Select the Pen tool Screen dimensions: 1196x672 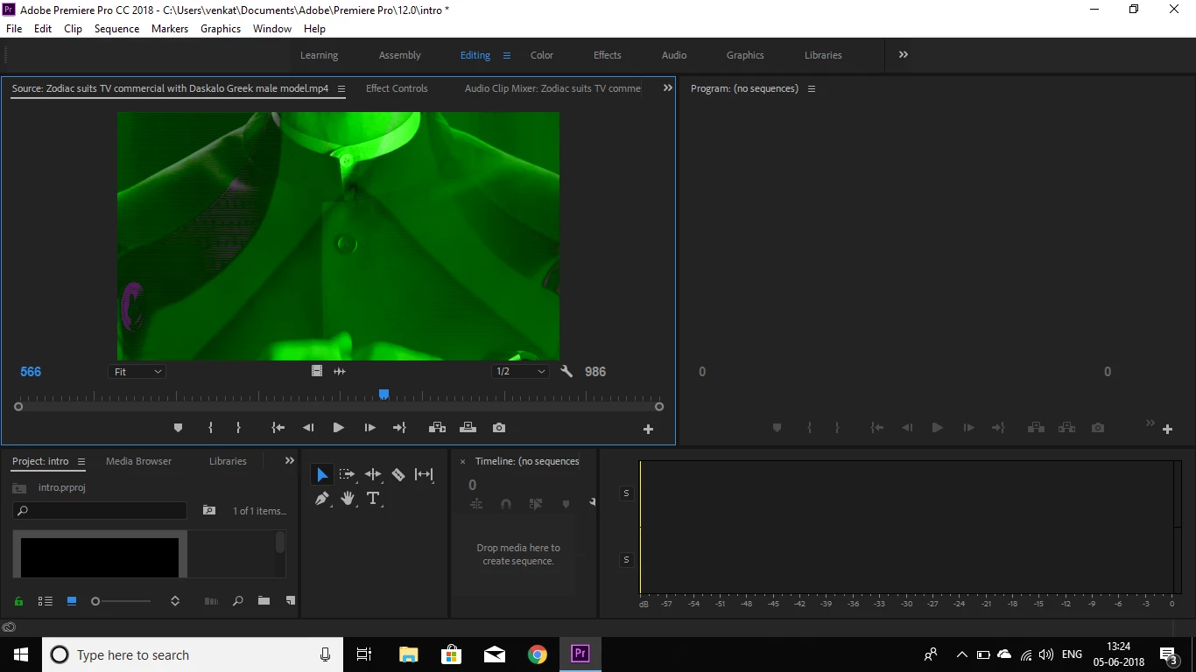point(322,499)
